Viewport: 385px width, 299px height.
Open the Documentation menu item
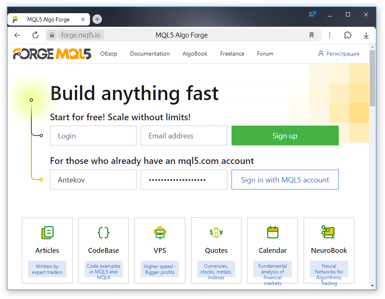(x=150, y=54)
